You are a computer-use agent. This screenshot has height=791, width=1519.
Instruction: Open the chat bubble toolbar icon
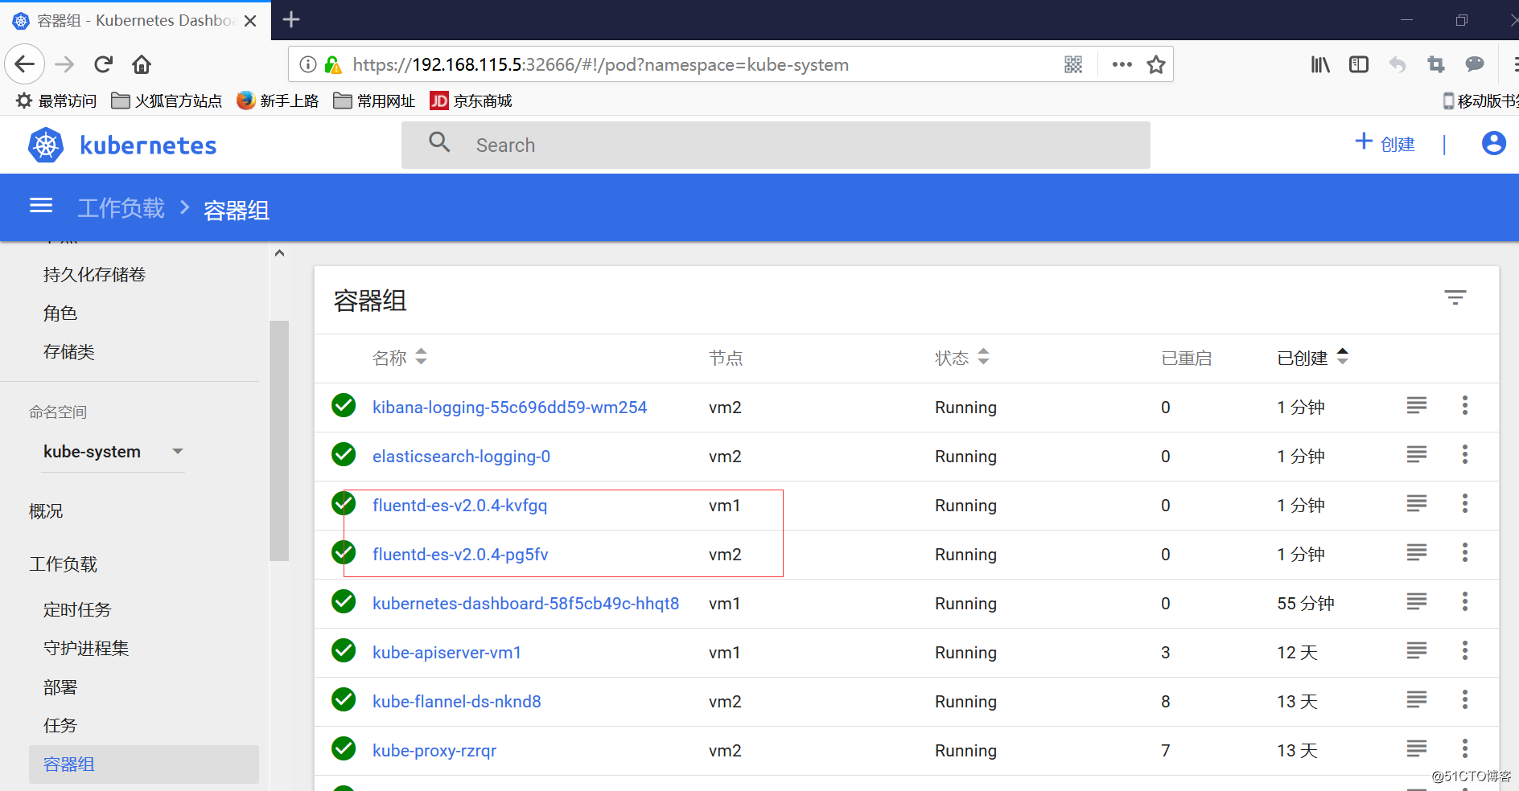pyautogui.click(x=1475, y=64)
